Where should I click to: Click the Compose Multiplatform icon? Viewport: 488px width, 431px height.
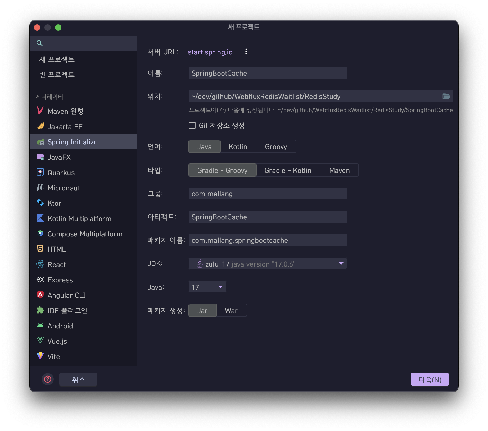tap(40, 233)
